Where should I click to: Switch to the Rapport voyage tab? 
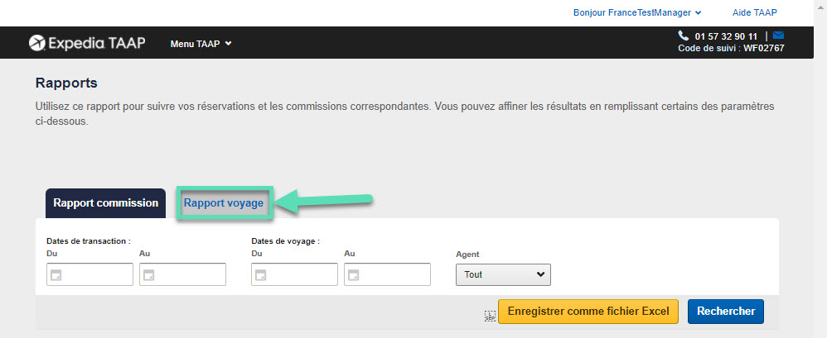pos(224,203)
